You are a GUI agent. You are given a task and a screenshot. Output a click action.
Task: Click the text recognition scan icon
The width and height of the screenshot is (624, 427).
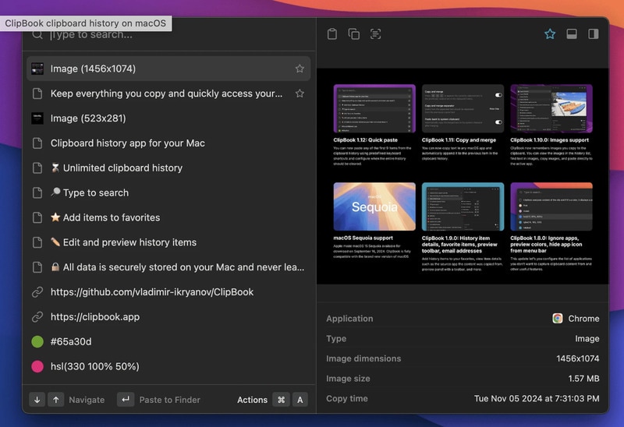pyautogui.click(x=376, y=34)
